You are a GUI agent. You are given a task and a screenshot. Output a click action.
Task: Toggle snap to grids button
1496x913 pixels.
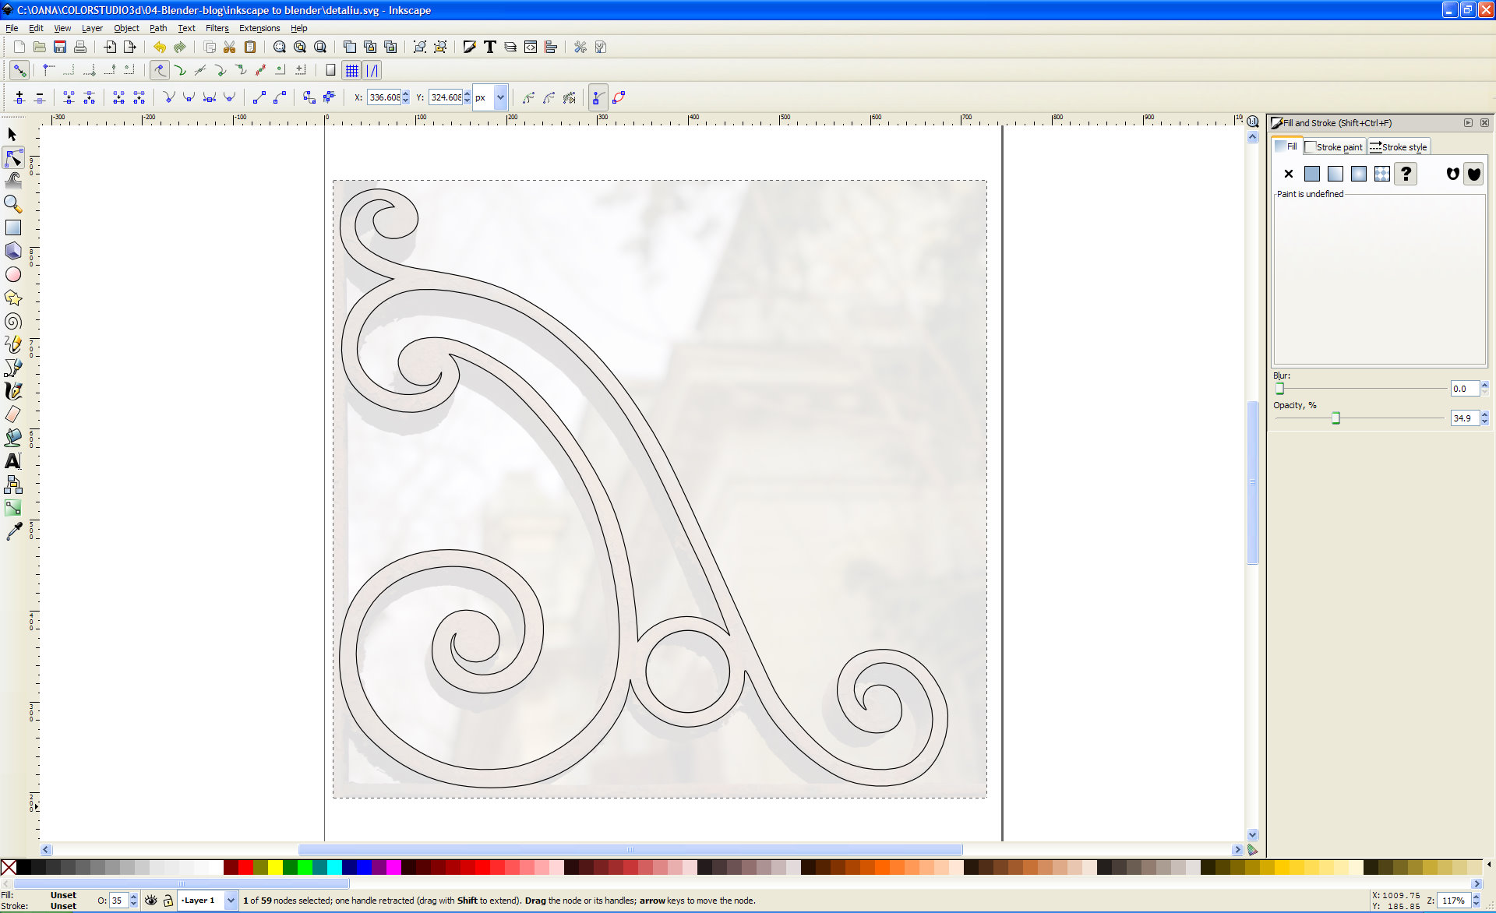coord(352,70)
